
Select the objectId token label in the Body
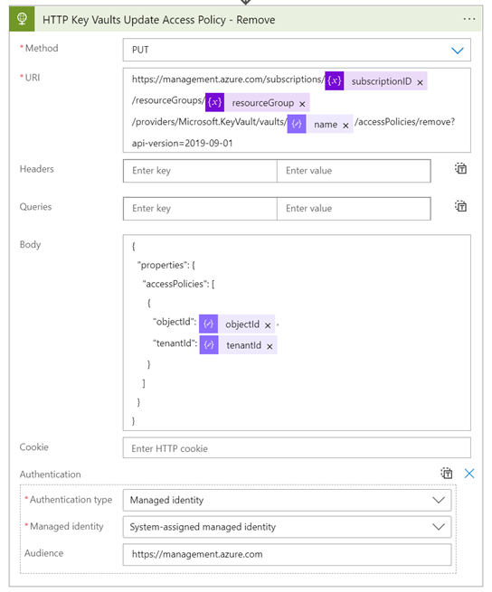pyautogui.click(x=242, y=324)
